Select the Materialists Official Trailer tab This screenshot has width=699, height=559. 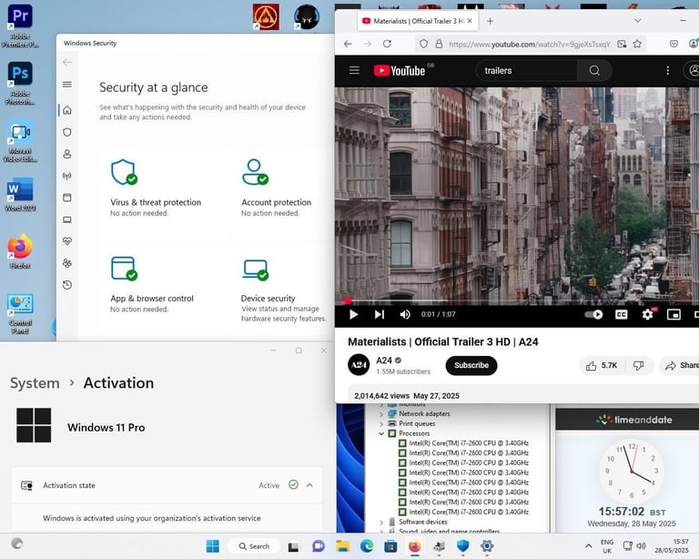coord(418,21)
